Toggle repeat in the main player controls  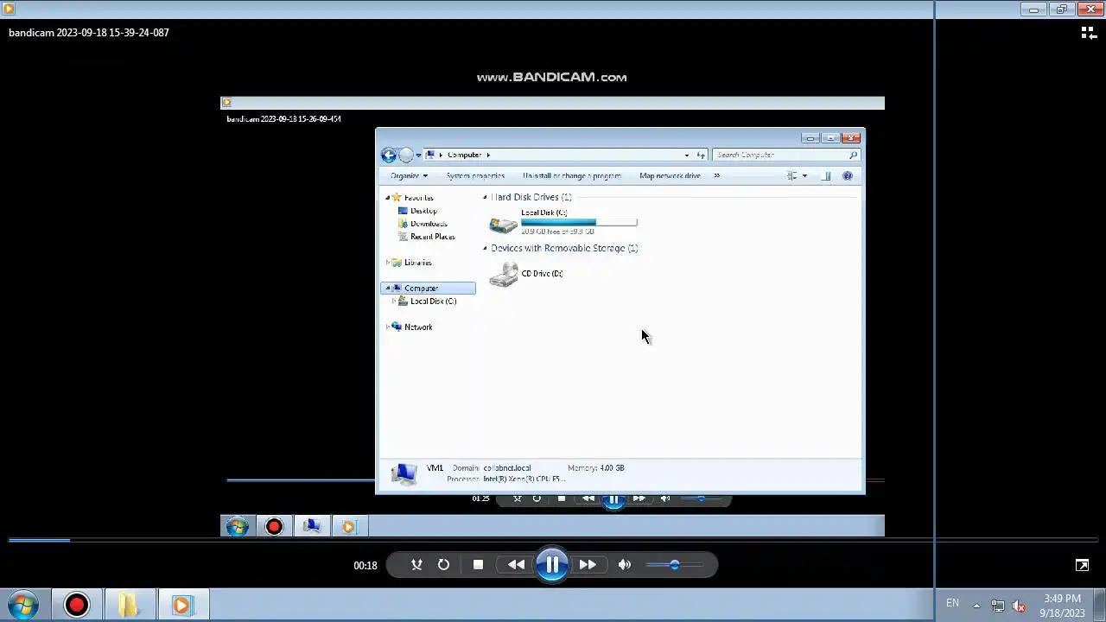tap(443, 565)
